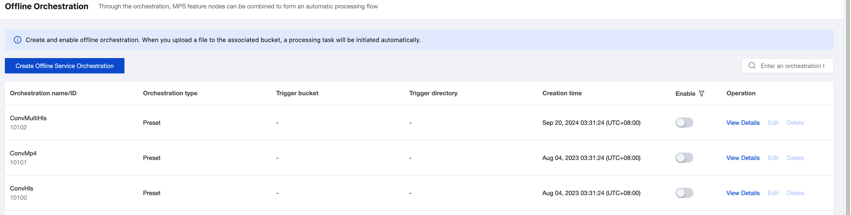Image resolution: width=851 pixels, height=215 pixels.
Task: Click the Orchestration name/ID column header
Action: click(43, 93)
